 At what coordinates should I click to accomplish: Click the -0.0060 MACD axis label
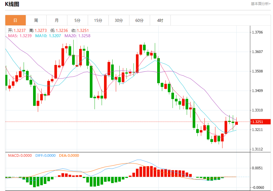258,187
